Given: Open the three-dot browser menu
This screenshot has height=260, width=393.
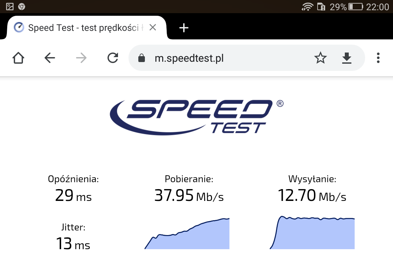Looking at the screenshot, I should (378, 58).
